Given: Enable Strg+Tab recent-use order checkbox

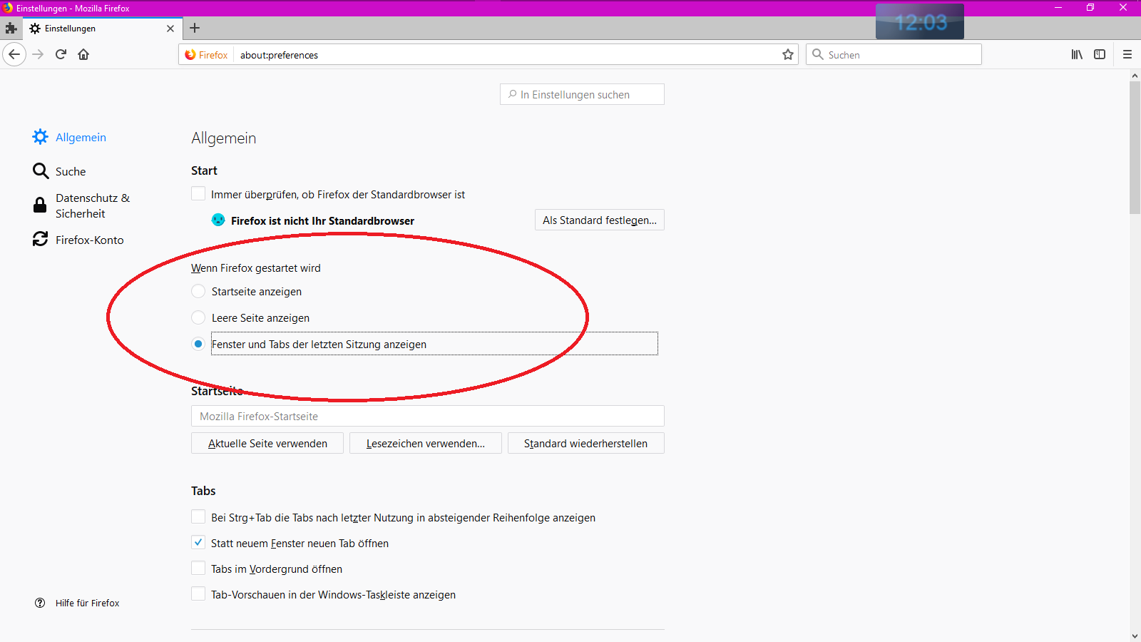Looking at the screenshot, I should (x=198, y=517).
